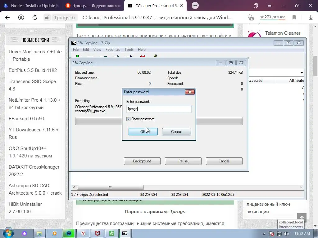Open browser downloads arrow icon
The width and height of the screenshot is (318, 238).
(x=311, y=18)
